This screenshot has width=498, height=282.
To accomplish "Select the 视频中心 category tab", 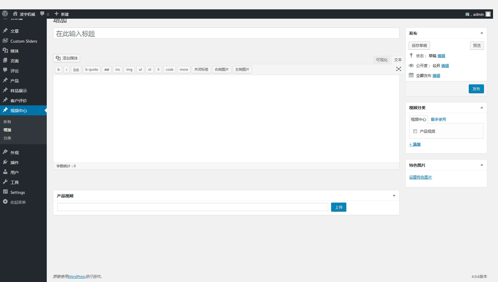I will [418, 119].
